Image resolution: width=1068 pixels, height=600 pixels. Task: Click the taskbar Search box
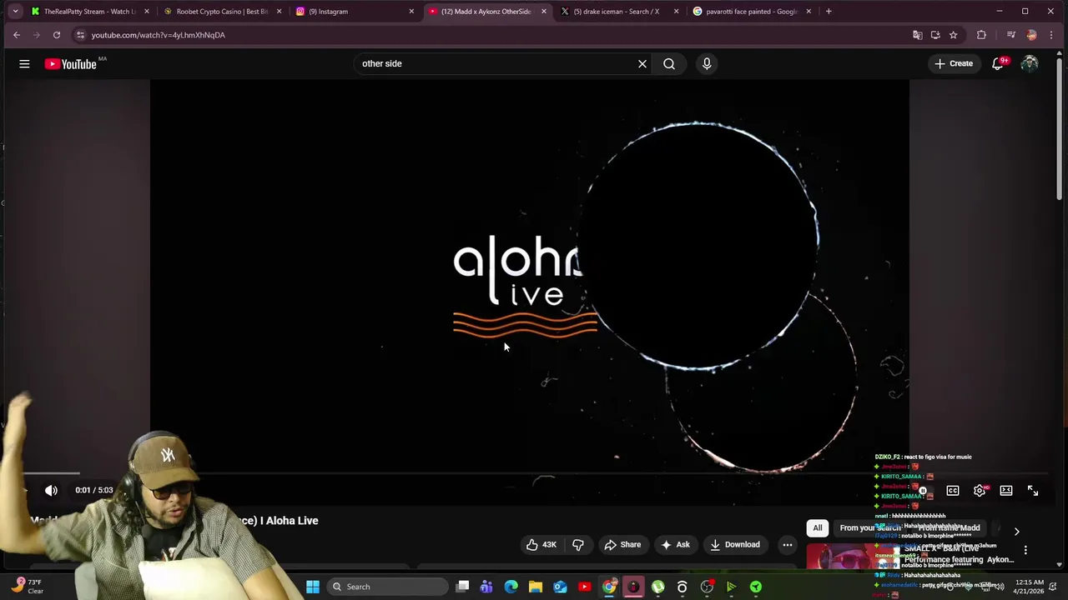coord(387,587)
